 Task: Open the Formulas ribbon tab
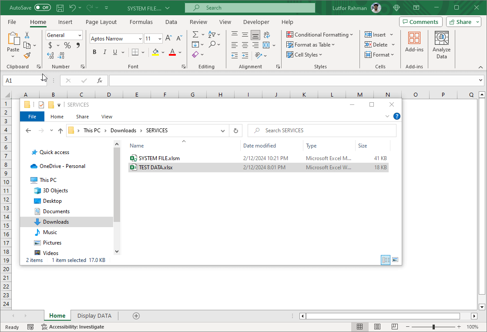coord(141,22)
